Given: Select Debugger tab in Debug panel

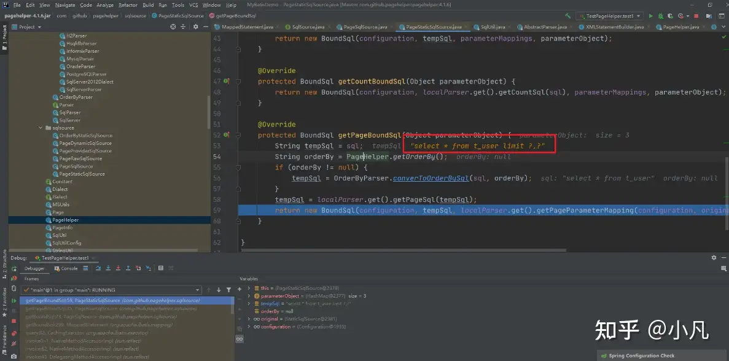Looking at the screenshot, I should (x=34, y=268).
